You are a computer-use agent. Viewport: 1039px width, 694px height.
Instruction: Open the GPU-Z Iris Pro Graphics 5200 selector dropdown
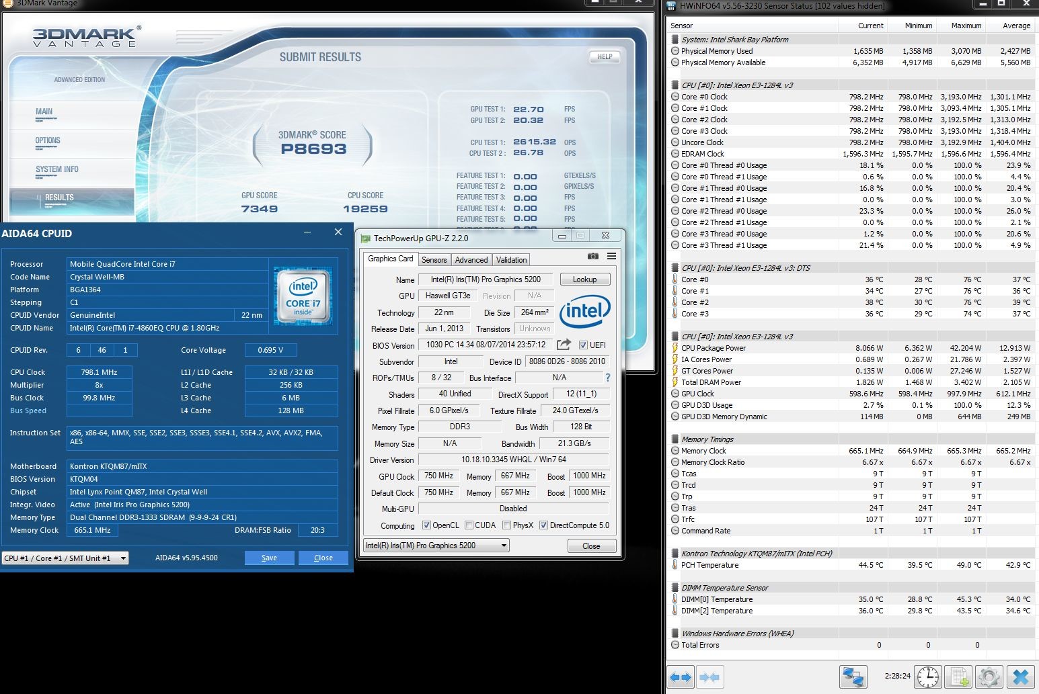point(436,546)
